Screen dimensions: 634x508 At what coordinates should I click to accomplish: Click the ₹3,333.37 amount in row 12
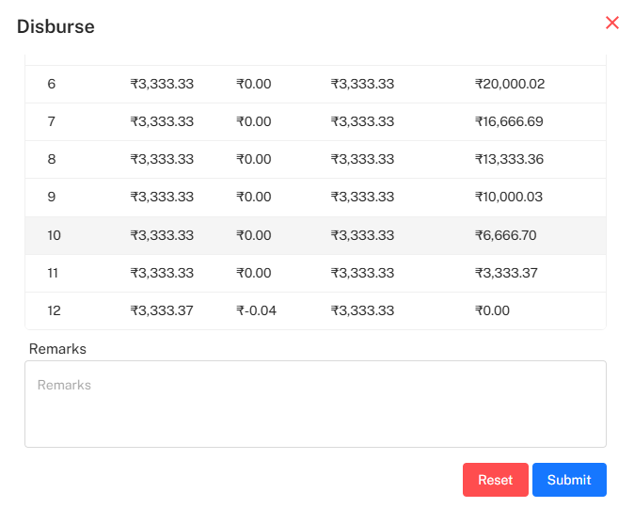click(x=162, y=310)
